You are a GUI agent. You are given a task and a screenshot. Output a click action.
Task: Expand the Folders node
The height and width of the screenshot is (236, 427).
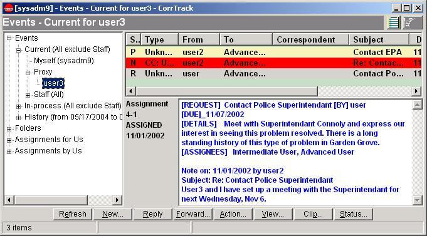click(9, 129)
